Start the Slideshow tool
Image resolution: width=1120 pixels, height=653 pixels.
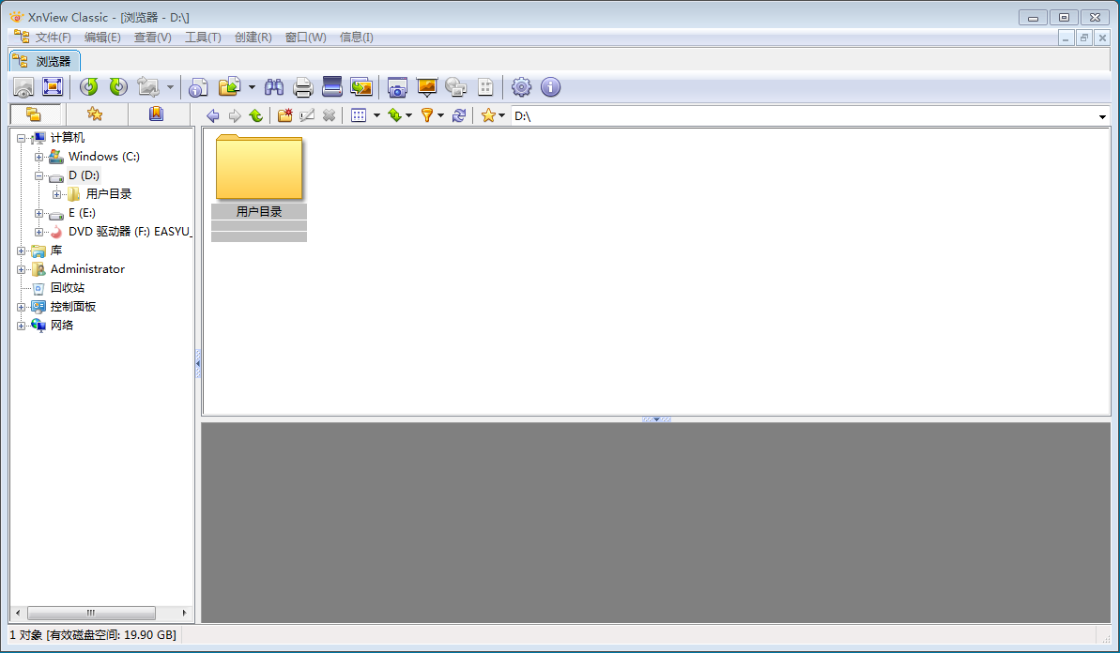click(427, 87)
